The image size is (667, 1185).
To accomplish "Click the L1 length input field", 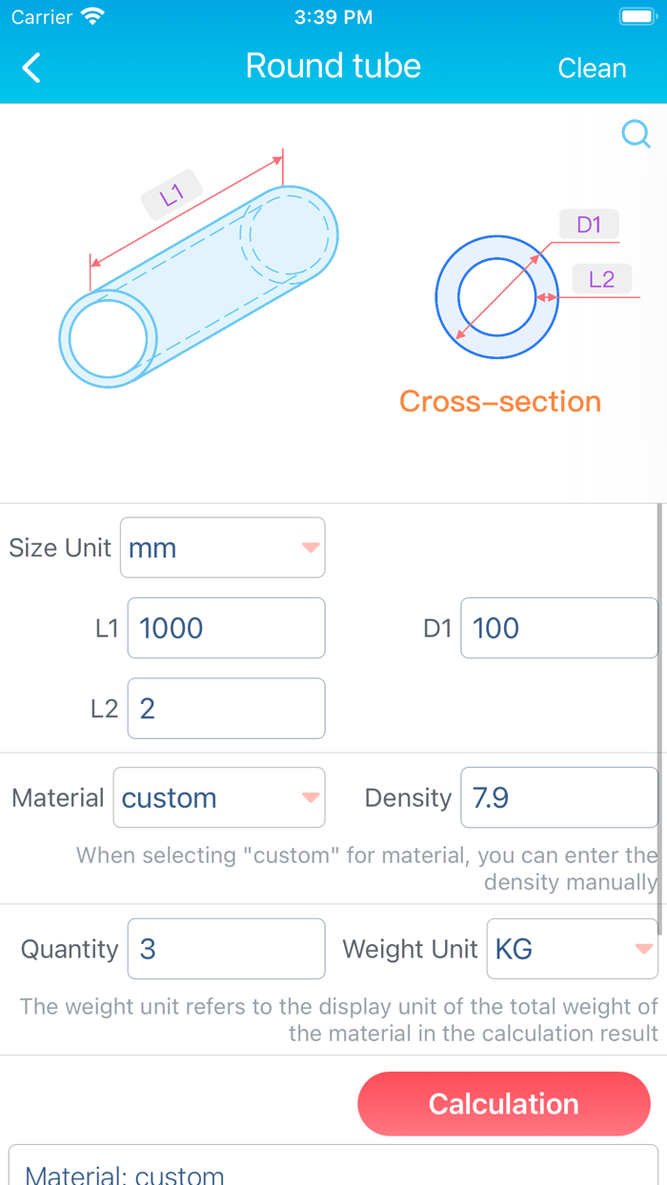I will pyautogui.click(x=225, y=627).
